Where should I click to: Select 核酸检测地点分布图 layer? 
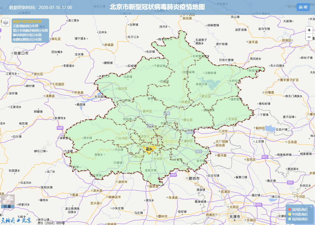(x=27, y=39)
